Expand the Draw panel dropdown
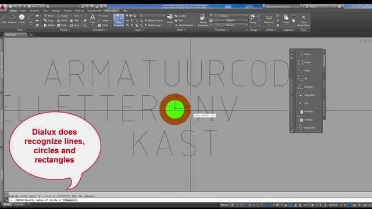Image resolution: width=372 pixels, height=209 pixels. pyautogui.click(x=21, y=30)
